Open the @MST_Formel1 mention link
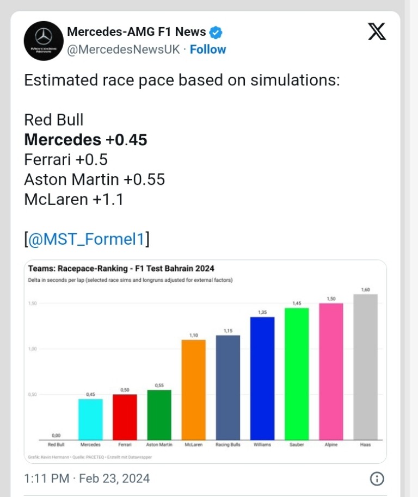The image size is (418, 497). (x=87, y=239)
